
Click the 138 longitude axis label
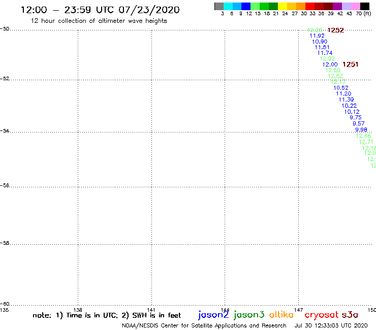point(78,310)
